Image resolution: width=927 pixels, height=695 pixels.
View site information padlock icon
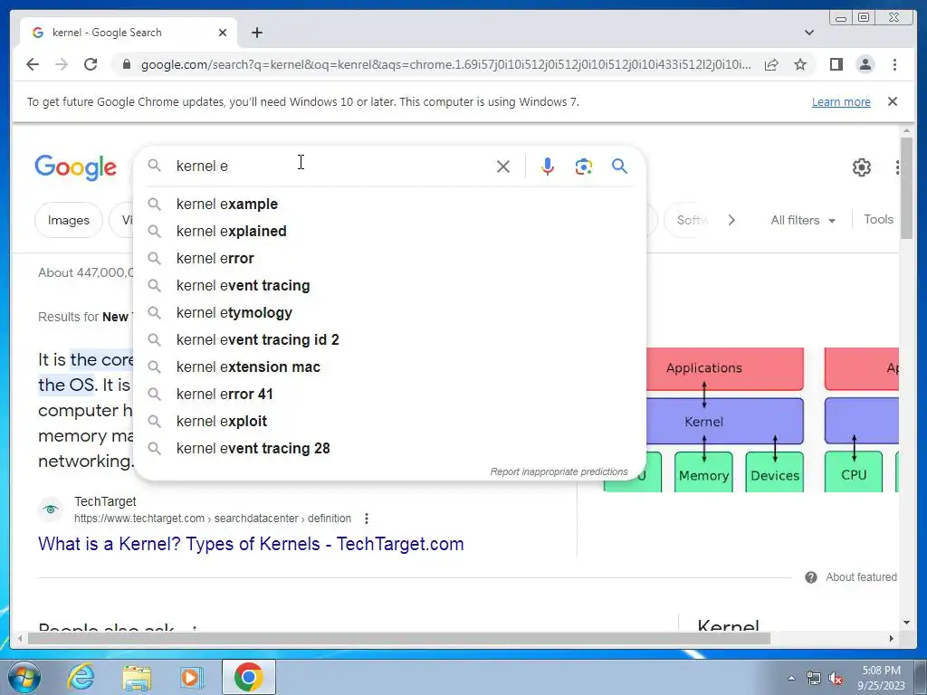pos(126,64)
